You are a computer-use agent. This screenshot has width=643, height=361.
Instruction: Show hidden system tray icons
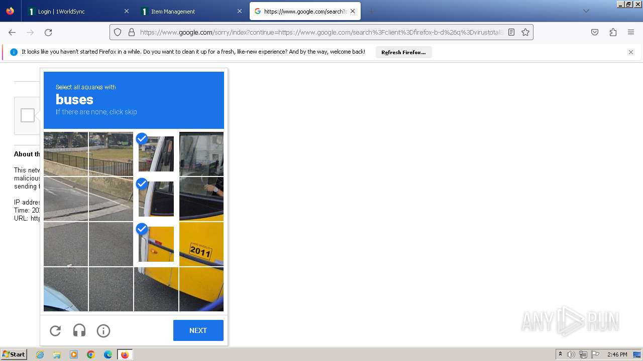point(560,354)
